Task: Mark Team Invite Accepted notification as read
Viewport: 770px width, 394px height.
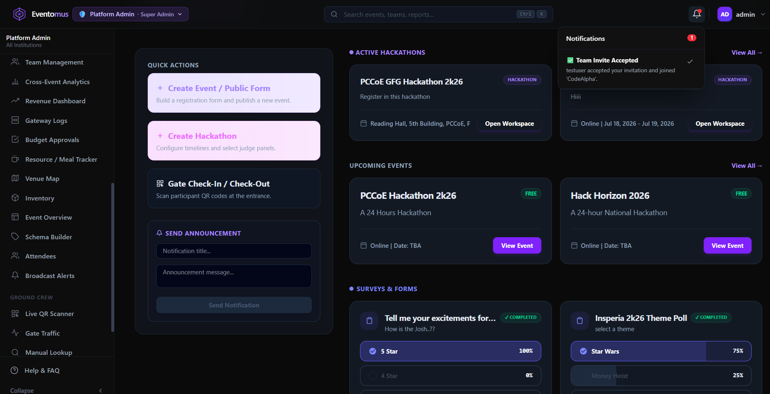Action: (690, 61)
